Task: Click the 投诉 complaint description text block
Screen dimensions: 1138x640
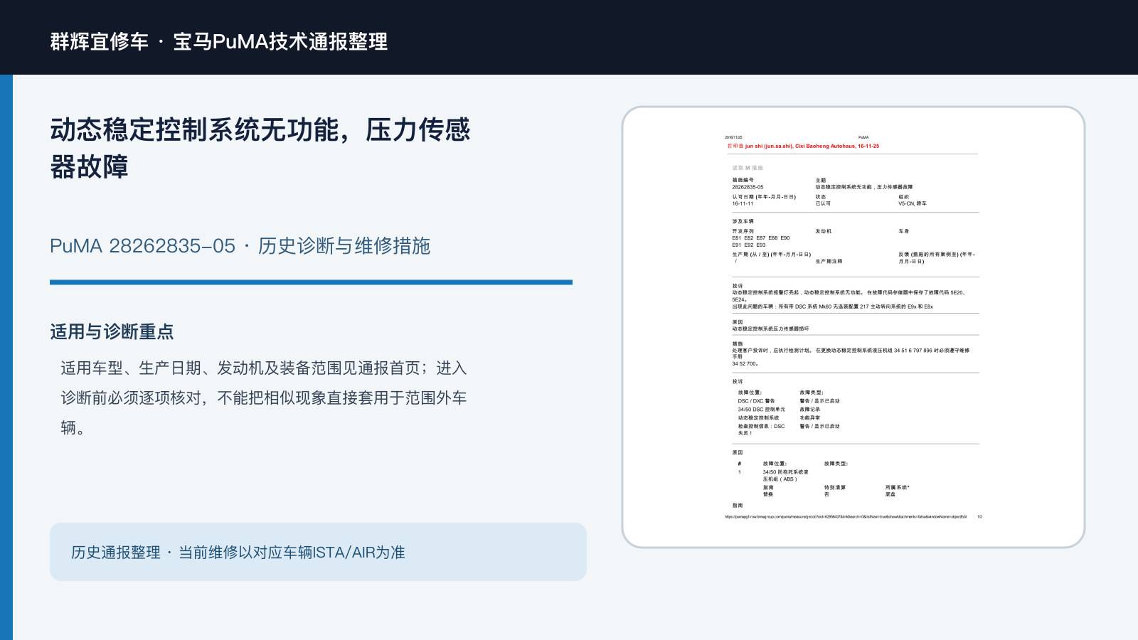Action: 849,299
